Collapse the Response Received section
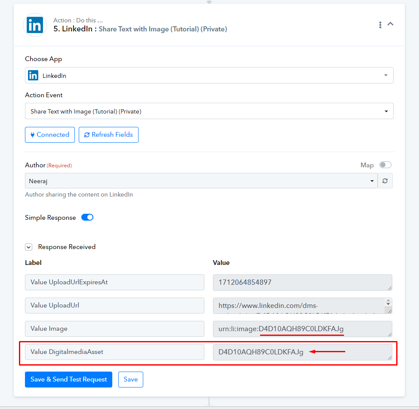Screen dimensions: 419x409 point(28,247)
